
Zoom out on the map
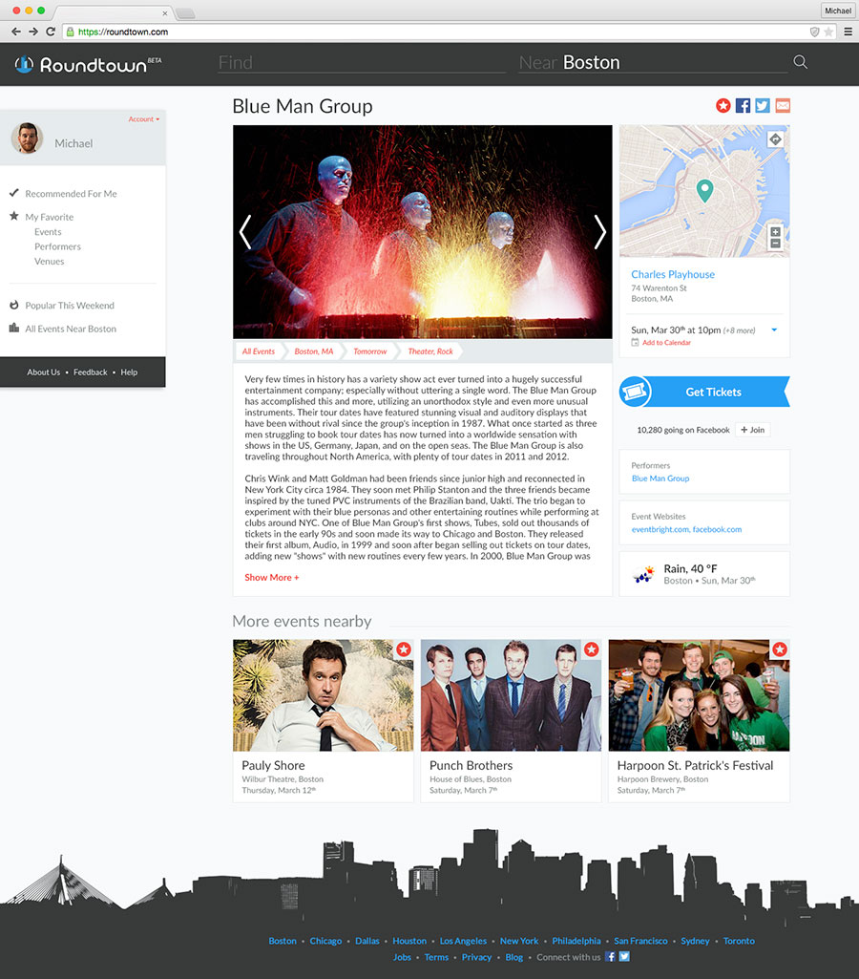775,244
